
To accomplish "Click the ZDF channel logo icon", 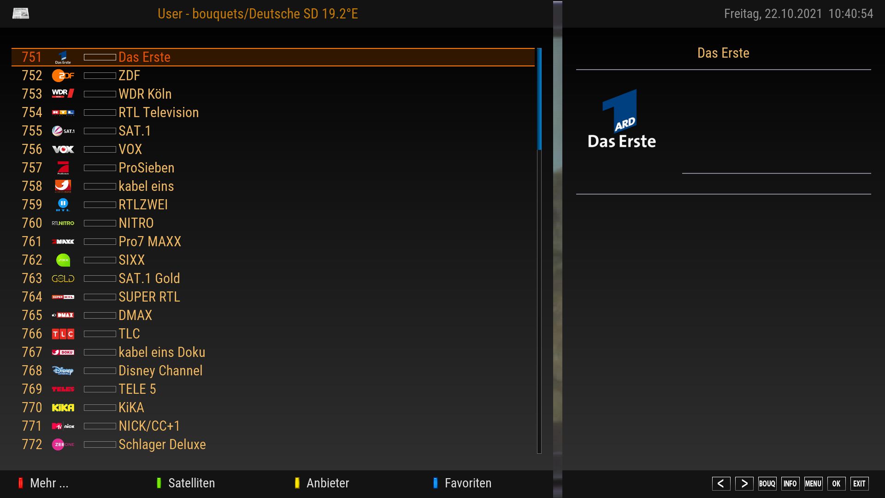I will (x=63, y=76).
